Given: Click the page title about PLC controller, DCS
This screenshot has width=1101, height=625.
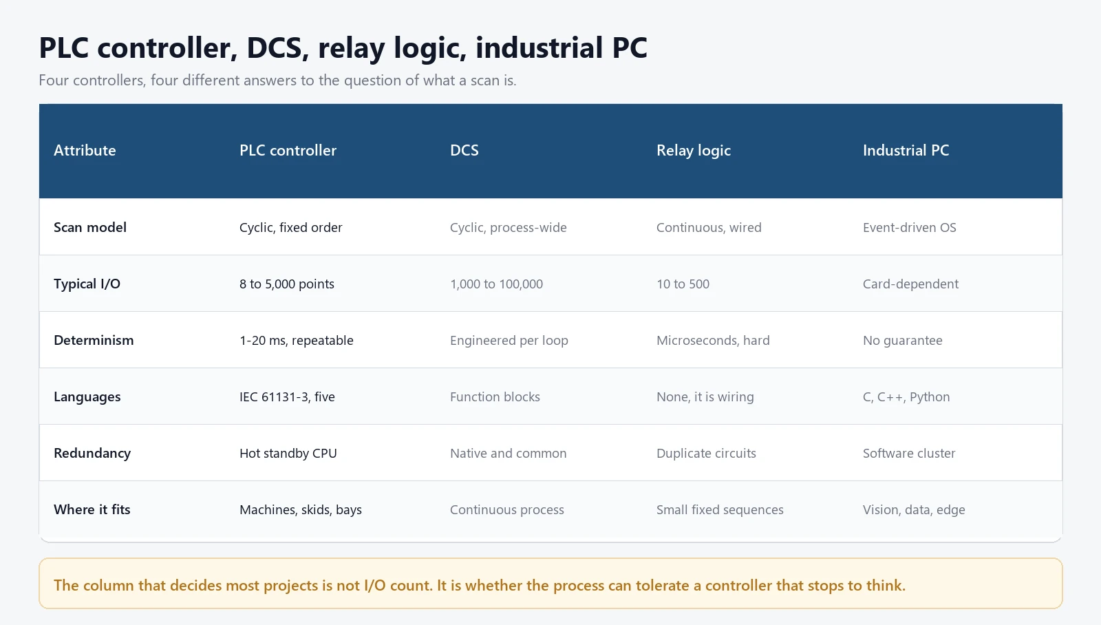Looking at the screenshot, I should pos(343,48).
